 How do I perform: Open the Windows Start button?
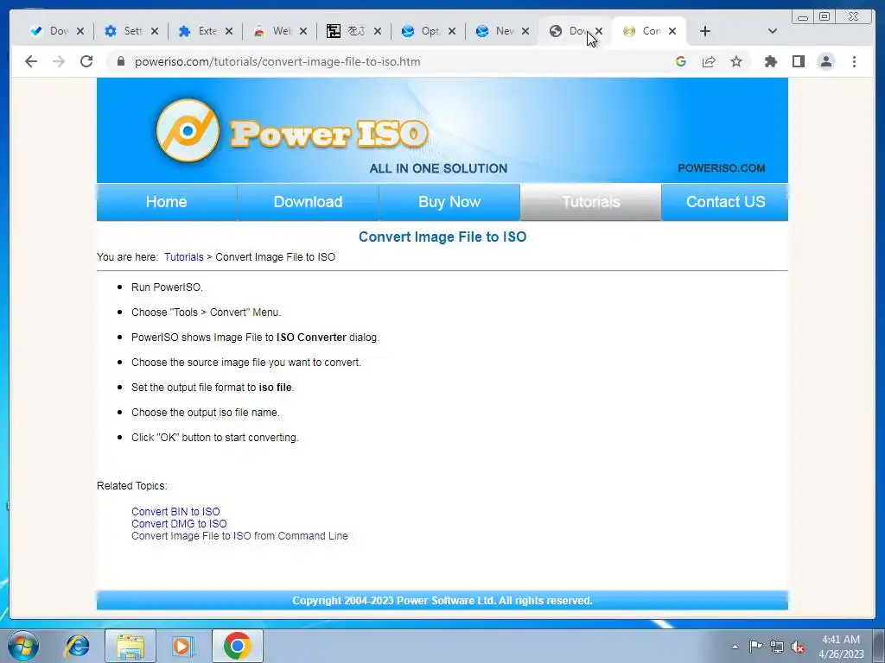23,646
